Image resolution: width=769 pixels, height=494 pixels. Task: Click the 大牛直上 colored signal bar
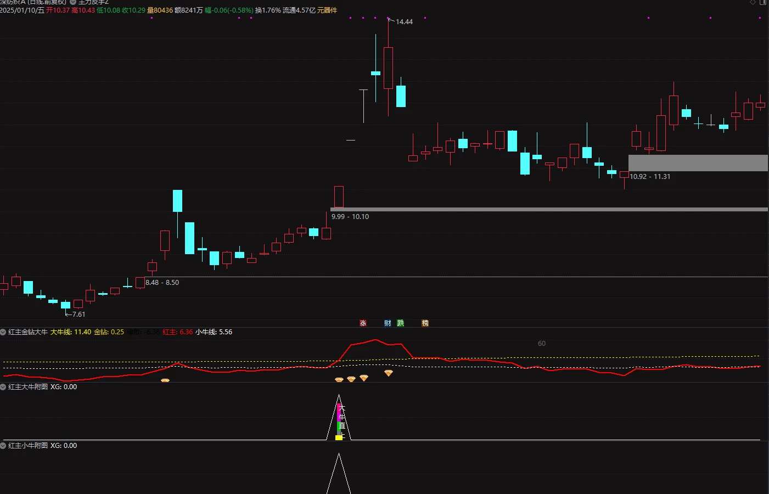(x=340, y=422)
